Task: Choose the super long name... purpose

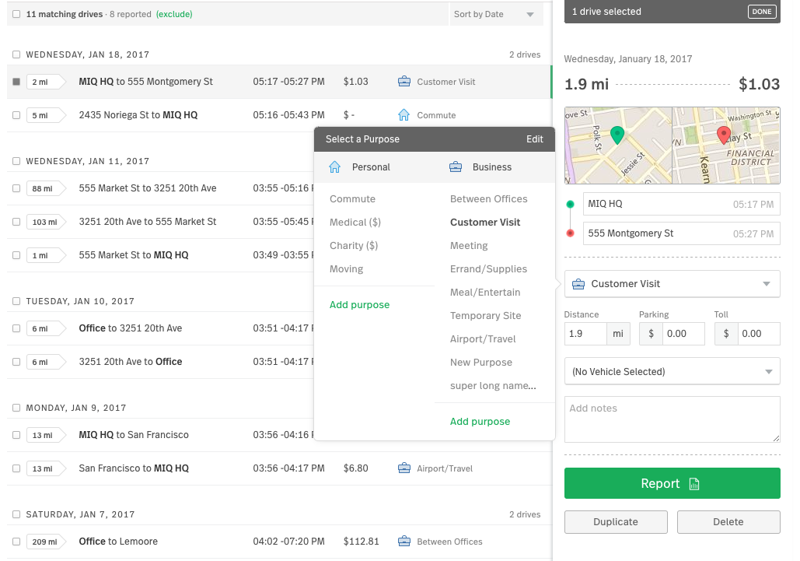Action: coord(493,386)
